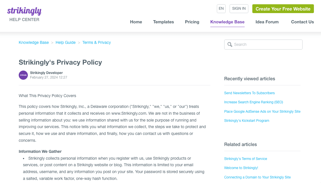Open the Templates menu item

coord(163,22)
